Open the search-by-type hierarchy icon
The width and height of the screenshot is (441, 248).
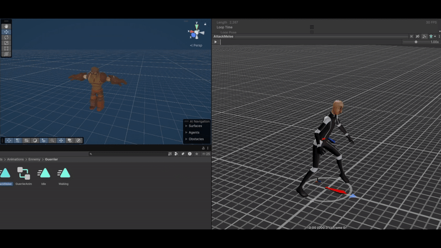coord(176,154)
